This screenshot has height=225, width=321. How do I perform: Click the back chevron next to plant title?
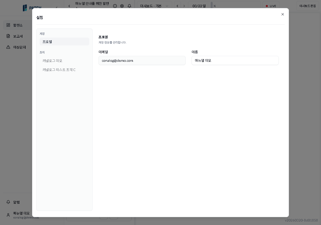tap(69, 6)
